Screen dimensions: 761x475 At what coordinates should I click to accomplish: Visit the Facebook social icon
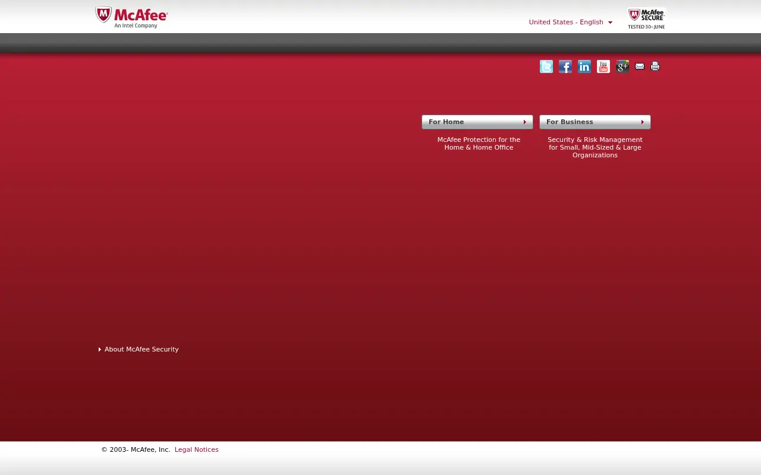(x=565, y=66)
